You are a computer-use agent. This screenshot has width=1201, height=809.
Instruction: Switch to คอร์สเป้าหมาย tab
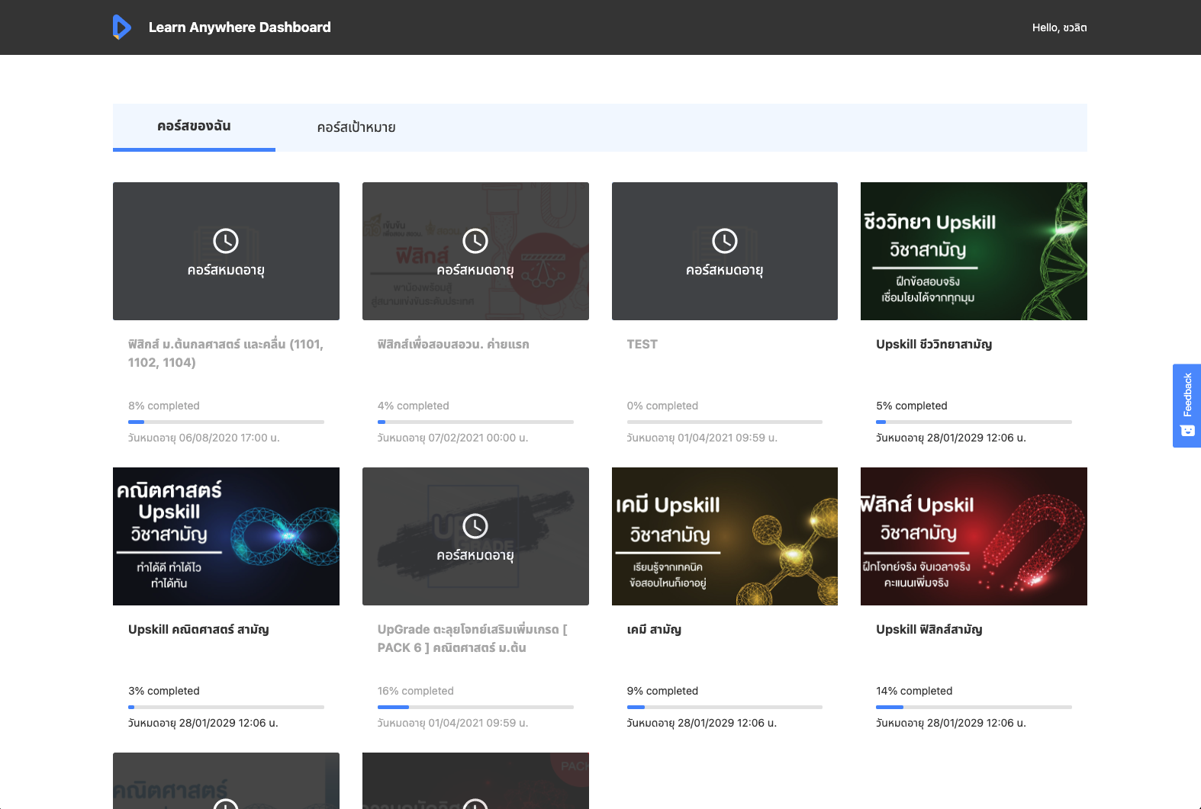point(356,127)
